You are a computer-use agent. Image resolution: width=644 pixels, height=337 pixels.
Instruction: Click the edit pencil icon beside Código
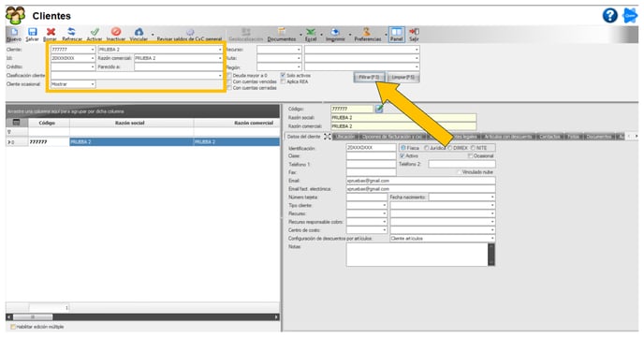[x=379, y=109]
